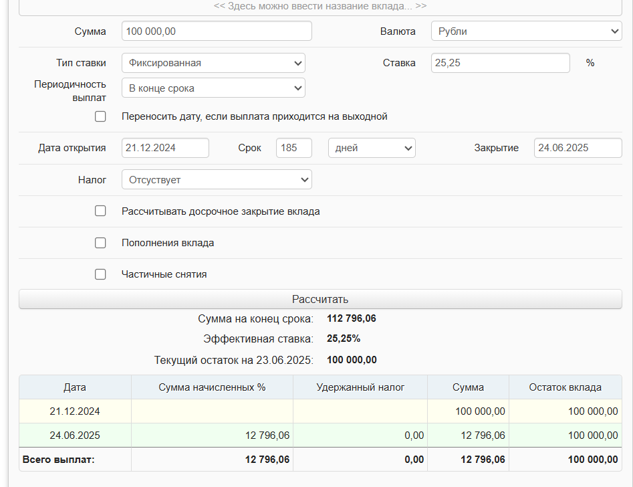Click the Закрытие closing date field
The image size is (633, 487).
(x=578, y=148)
